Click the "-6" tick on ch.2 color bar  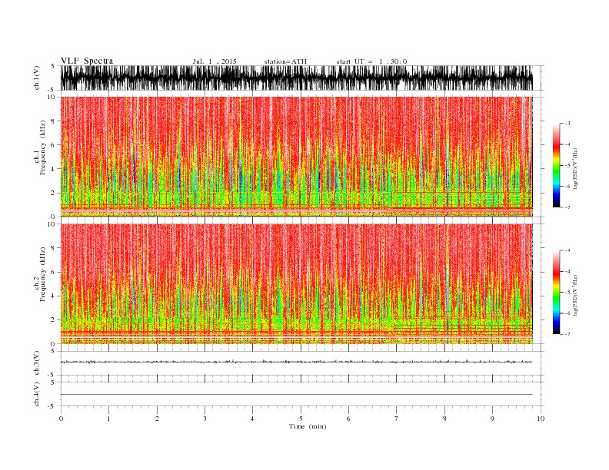[x=567, y=313]
